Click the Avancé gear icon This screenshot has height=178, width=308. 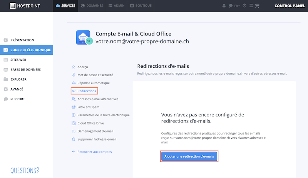pyautogui.click(x=6, y=89)
